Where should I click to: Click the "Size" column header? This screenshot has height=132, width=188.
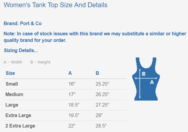tap(10, 73)
